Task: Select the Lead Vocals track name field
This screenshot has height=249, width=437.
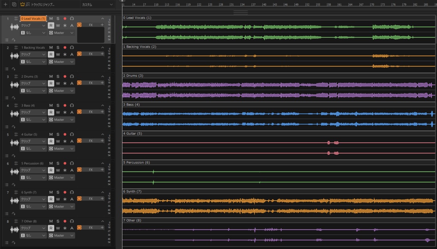Action: [33, 19]
